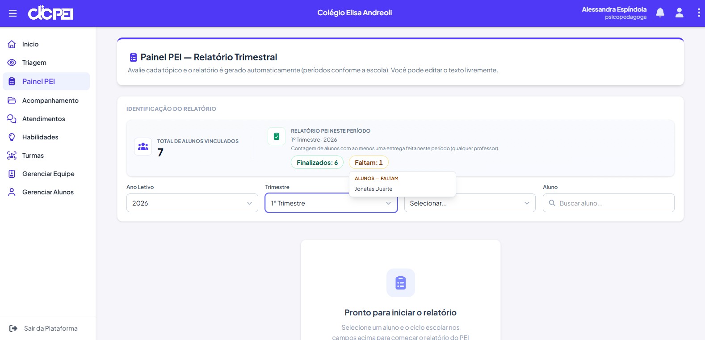705x340 pixels.
Task: Click the total alunos vinculados people icon
Action: coord(143,147)
